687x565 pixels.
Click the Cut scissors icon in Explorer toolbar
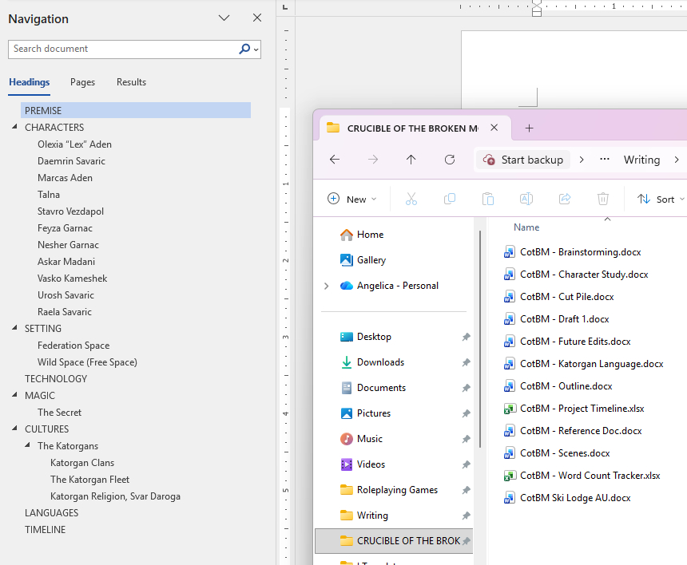coord(411,199)
